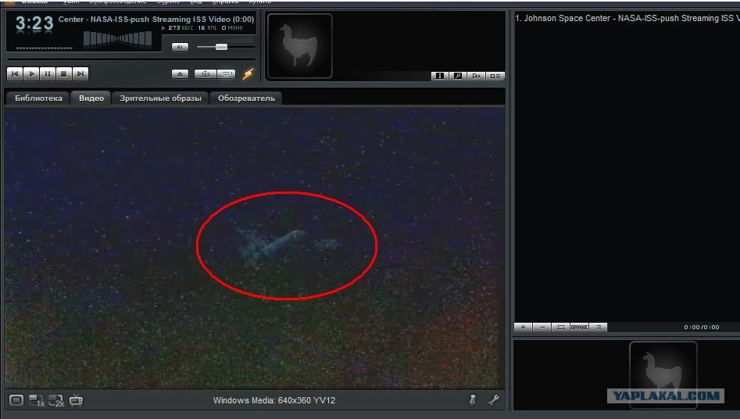740x419 pixels.
Task: Click the send-to arrow button near album art
Action: click(476, 76)
